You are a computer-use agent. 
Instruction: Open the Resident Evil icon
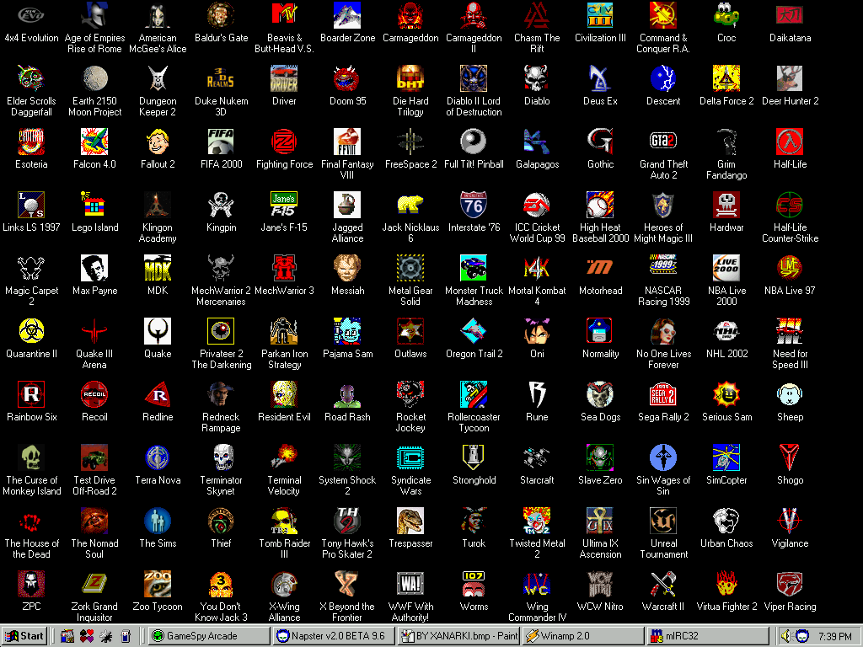(x=284, y=395)
